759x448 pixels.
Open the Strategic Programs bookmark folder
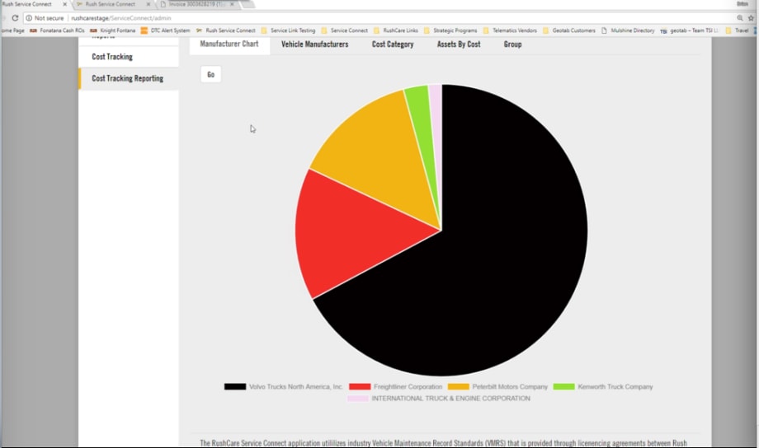pyautogui.click(x=450, y=30)
